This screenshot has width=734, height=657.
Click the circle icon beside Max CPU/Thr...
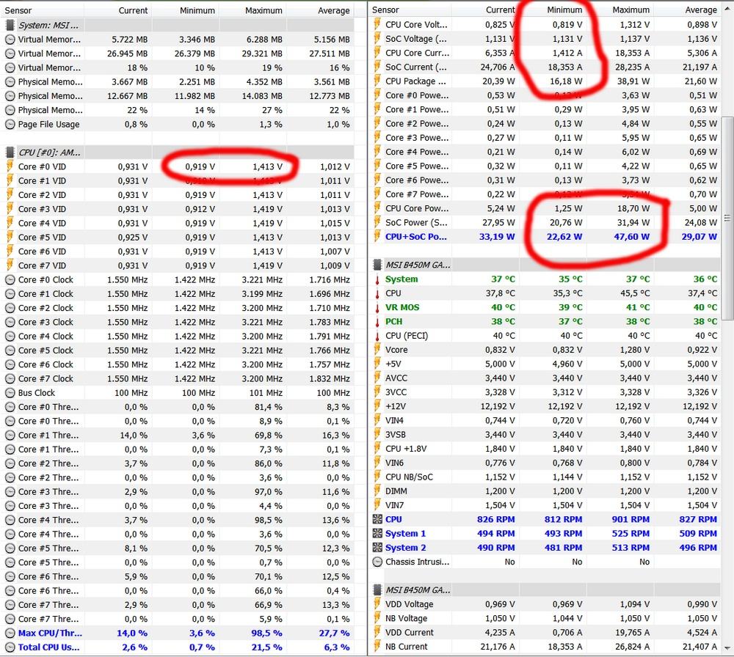pos(10,633)
